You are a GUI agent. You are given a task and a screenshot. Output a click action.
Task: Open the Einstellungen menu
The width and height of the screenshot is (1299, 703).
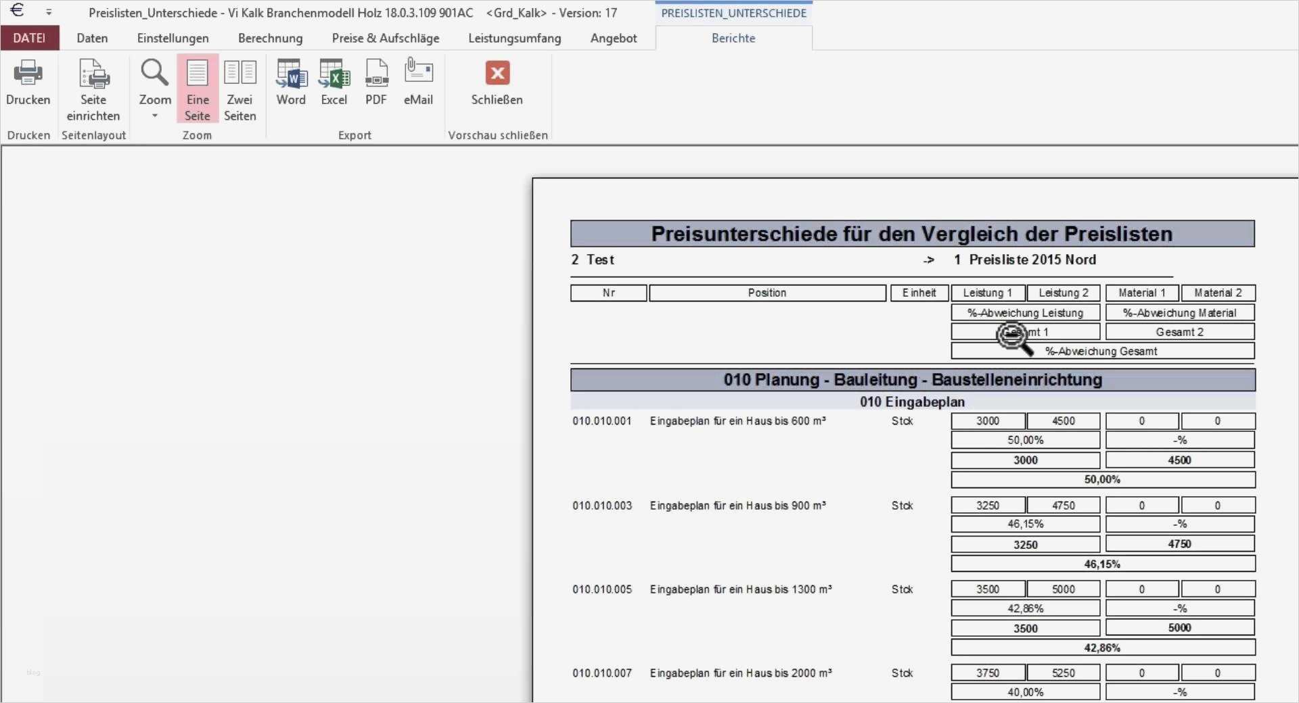[x=173, y=38]
